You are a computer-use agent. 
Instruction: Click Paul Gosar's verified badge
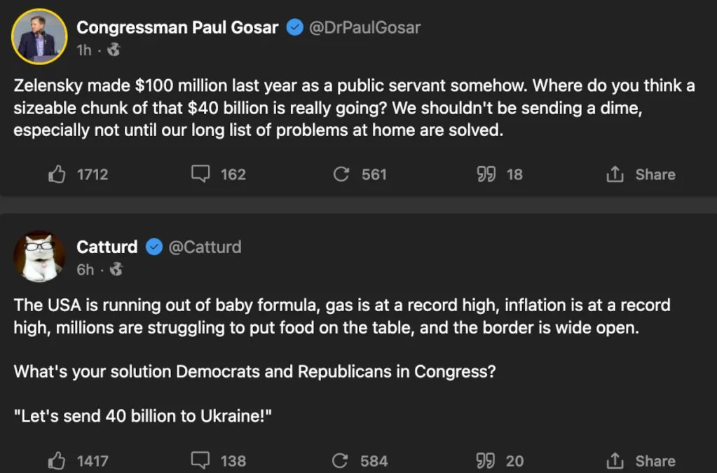[295, 27]
